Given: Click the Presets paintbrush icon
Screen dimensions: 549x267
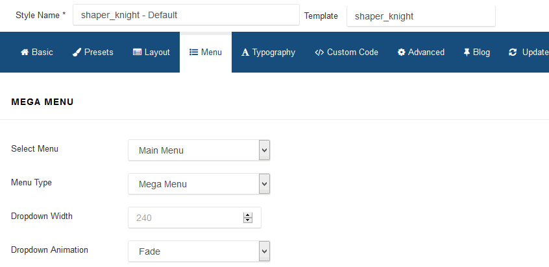Looking at the screenshot, I should click(x=77, y=52).
